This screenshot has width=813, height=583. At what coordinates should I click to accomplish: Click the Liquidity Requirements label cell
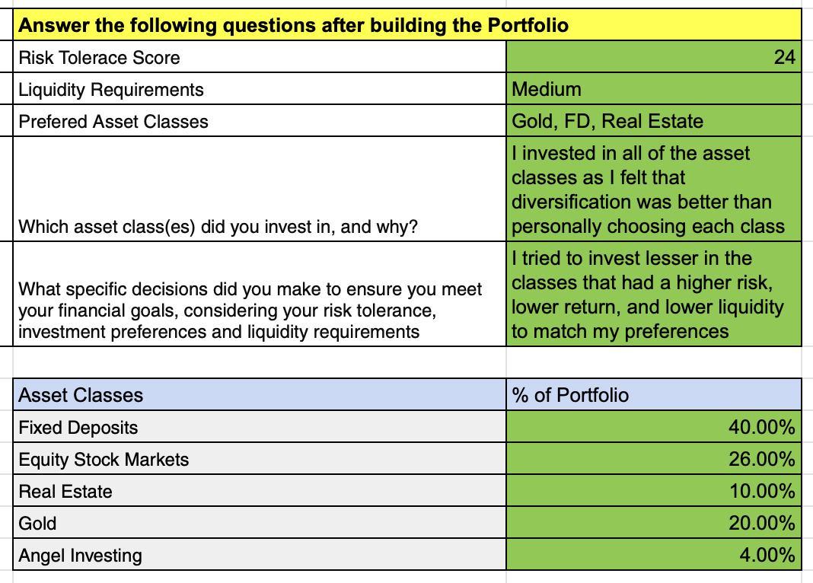pyautogui.click(x=260, y=90)
